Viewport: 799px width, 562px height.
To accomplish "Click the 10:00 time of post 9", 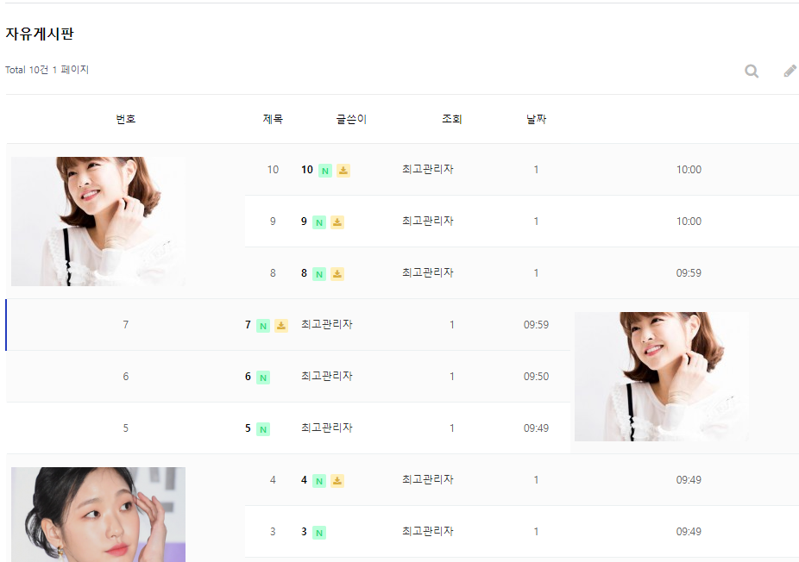I will pyautogui.click(x=689, y=222).
